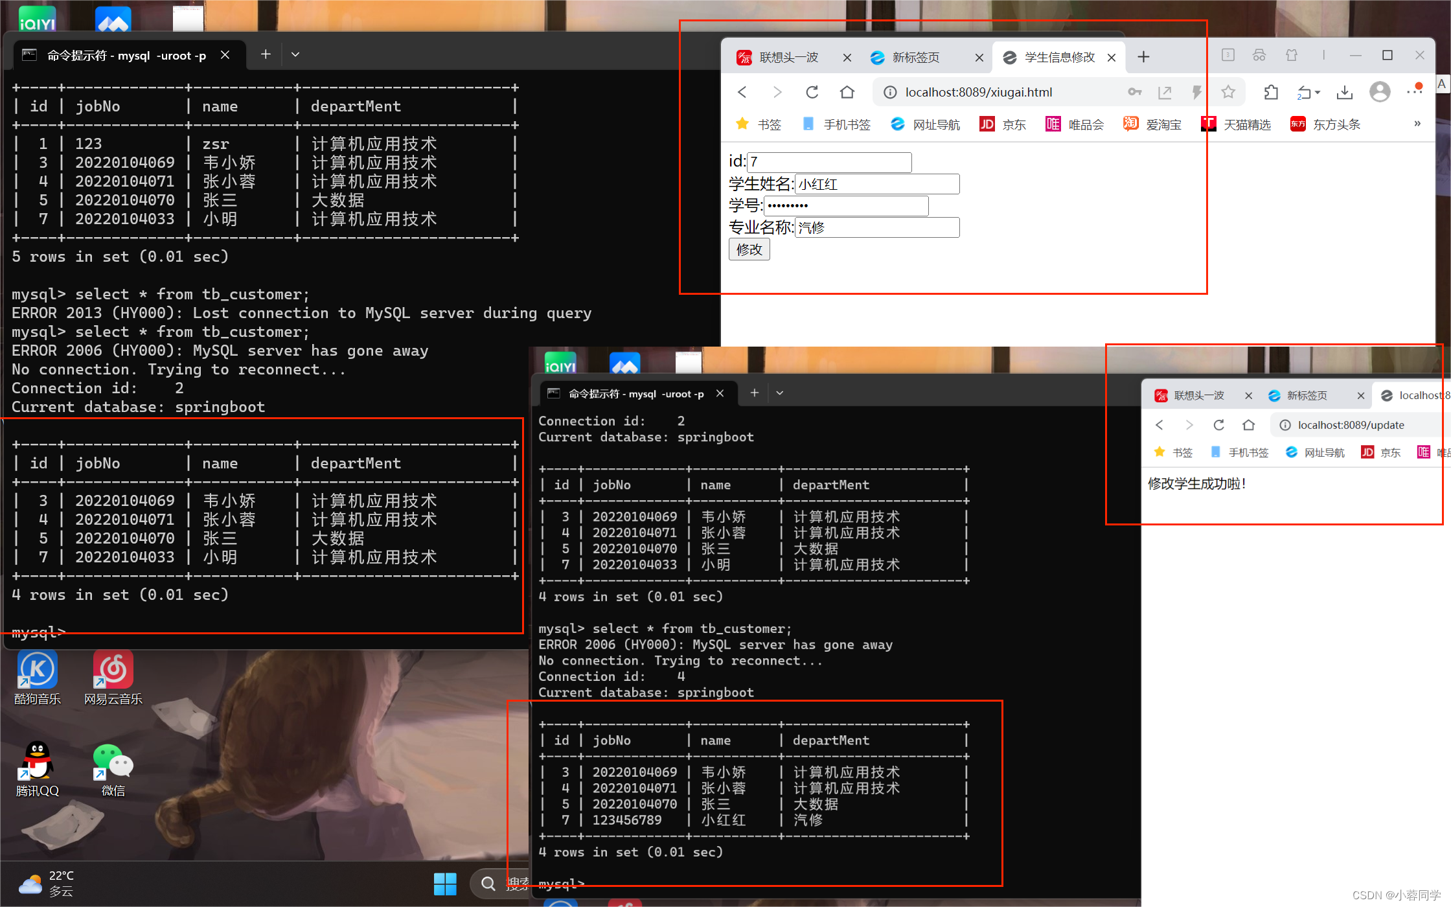Expand the bookmarks bar overflow chevron
This screenshot has height=907, width=1451.
[x=1417, y=124]
